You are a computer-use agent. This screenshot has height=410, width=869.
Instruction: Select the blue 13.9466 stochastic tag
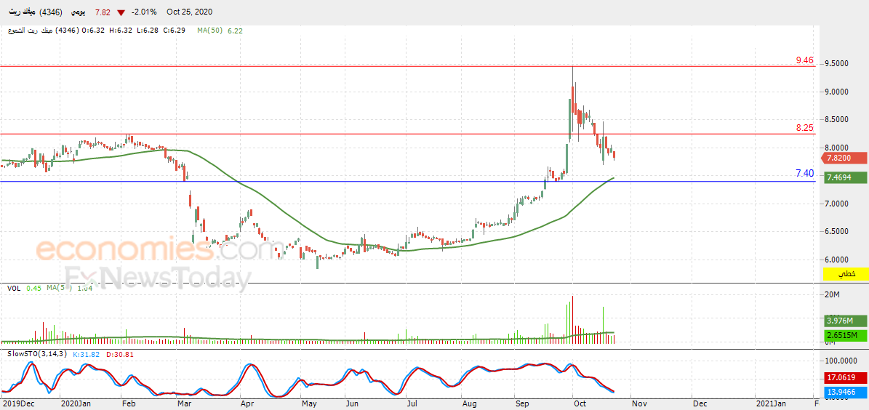pyautogui.click(x=845, y=393)
